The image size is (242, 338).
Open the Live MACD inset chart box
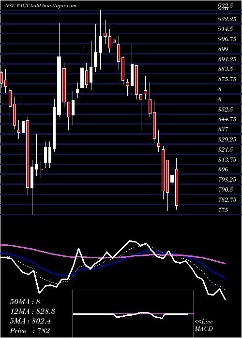click(133, 314)
